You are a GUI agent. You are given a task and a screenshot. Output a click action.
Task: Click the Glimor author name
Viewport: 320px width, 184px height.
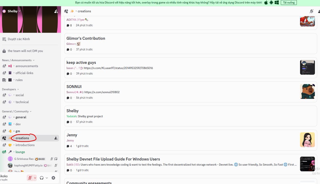[x=71, y=44]
